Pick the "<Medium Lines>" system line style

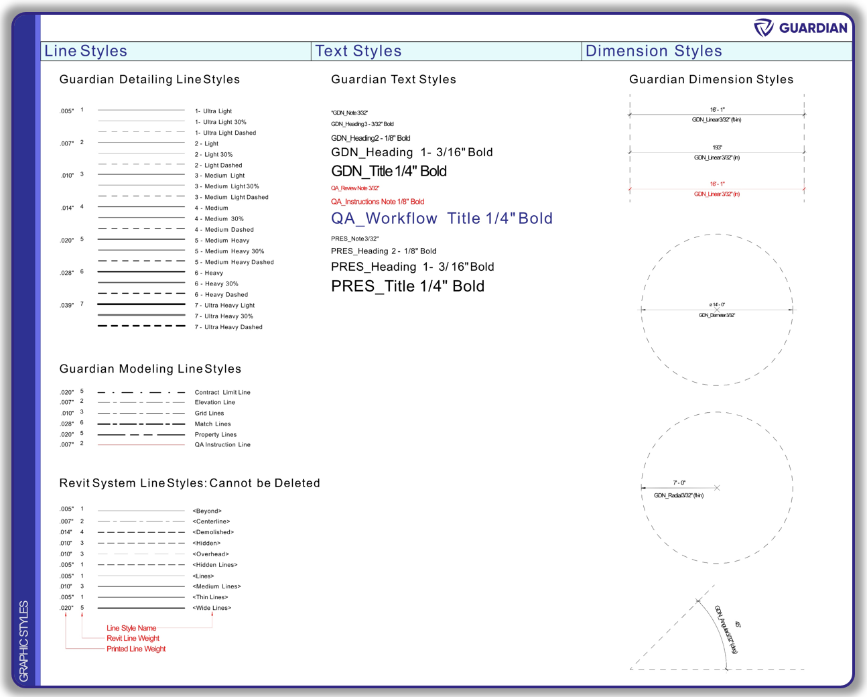(217, 586)
